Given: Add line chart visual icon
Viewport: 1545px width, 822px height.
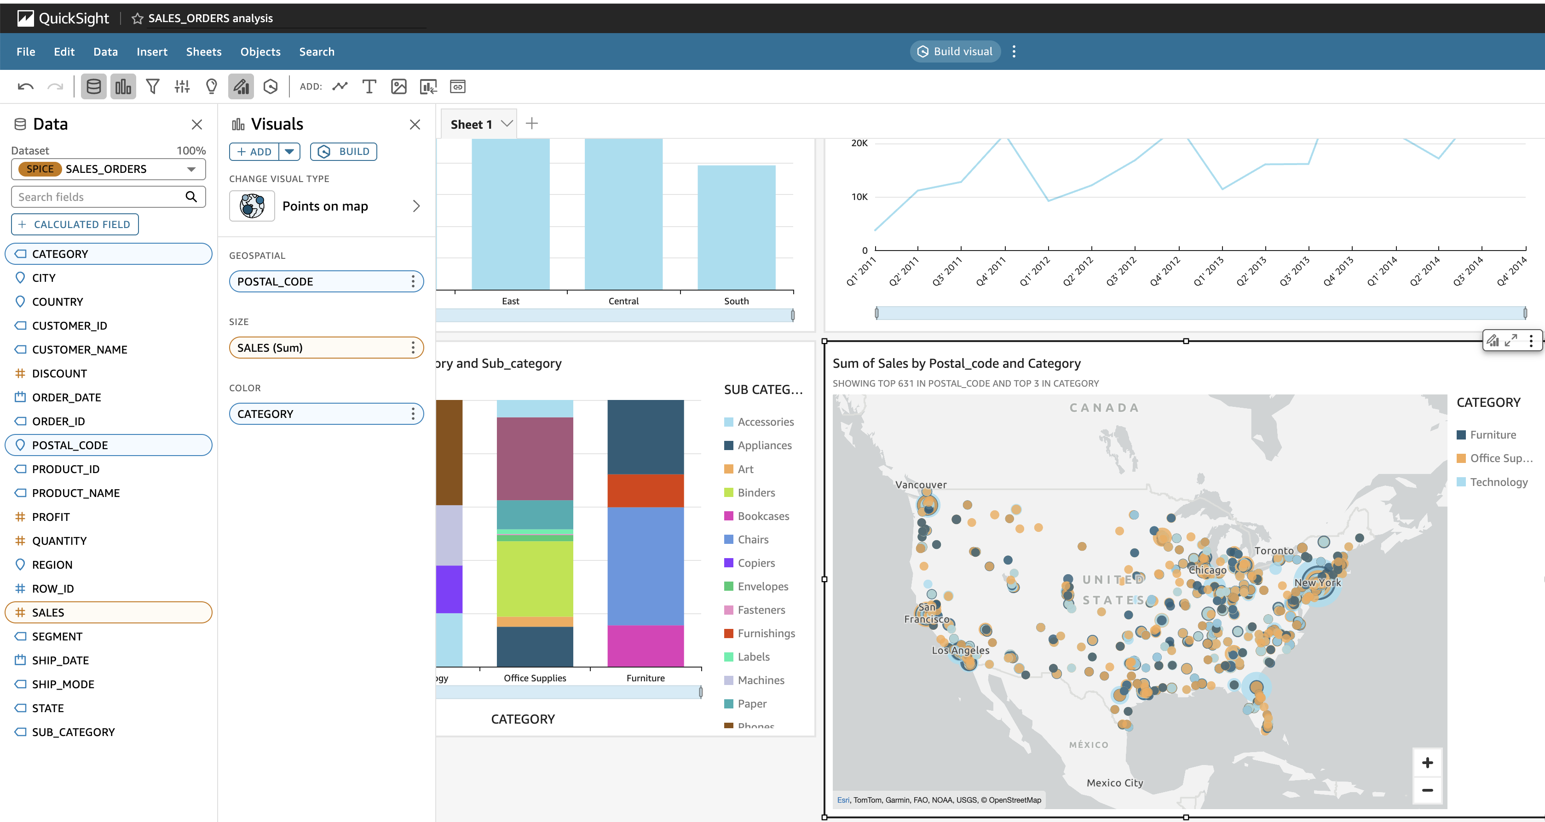Looking at the screenshot, I should pyautogui.click(x=340, y=87).
